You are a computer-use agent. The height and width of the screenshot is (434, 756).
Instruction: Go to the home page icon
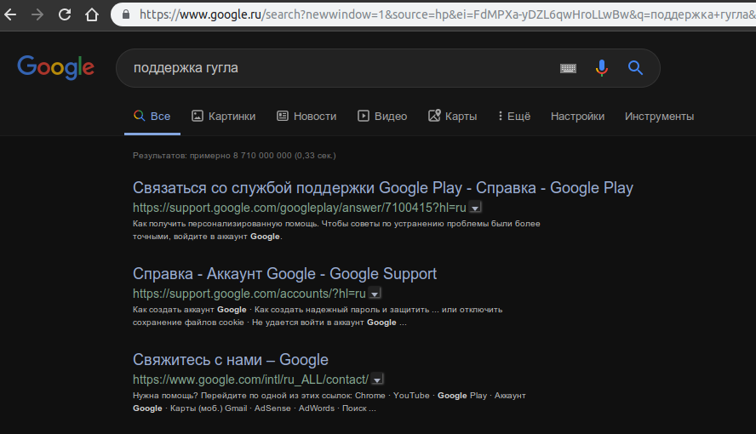tap(92, 14)
